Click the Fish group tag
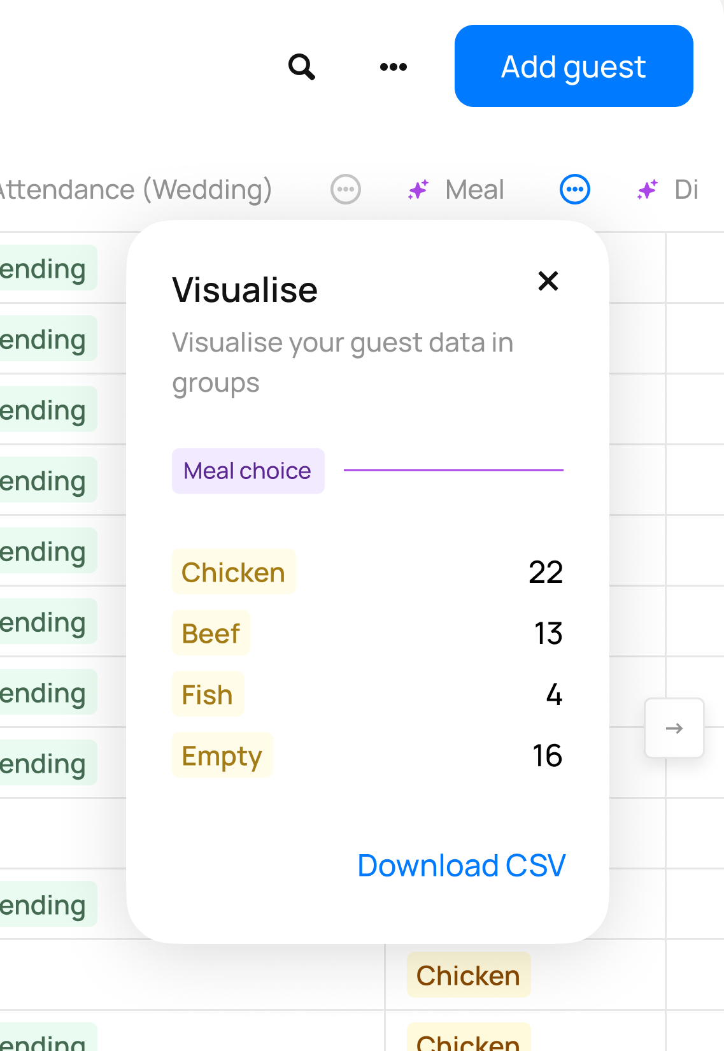Screen dimensions: 724x1051 point(208,694)
